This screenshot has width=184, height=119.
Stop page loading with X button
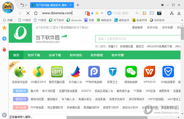(x=28, y=13)
